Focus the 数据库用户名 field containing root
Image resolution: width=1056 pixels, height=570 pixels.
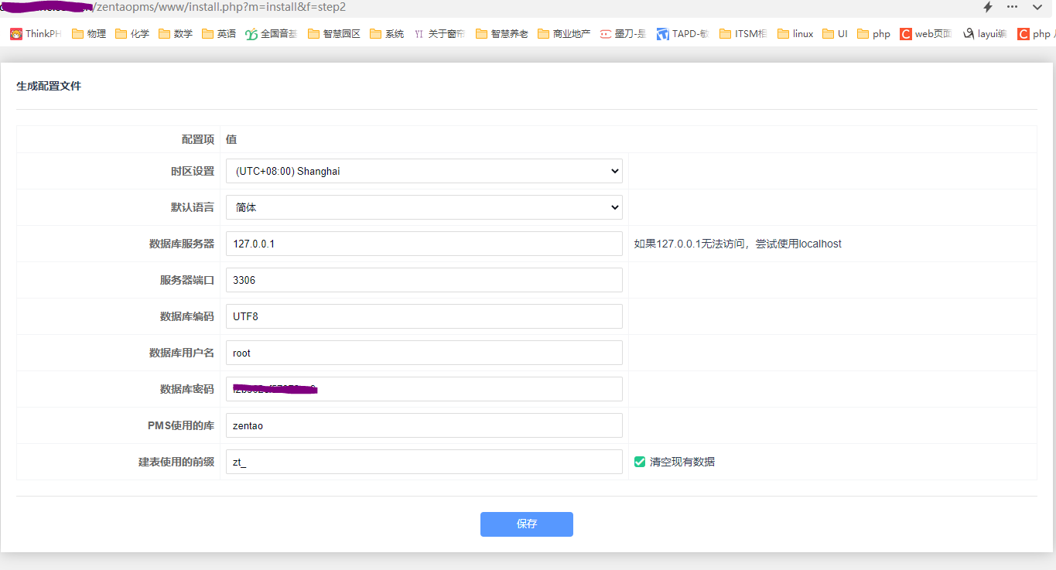(424, 353)
